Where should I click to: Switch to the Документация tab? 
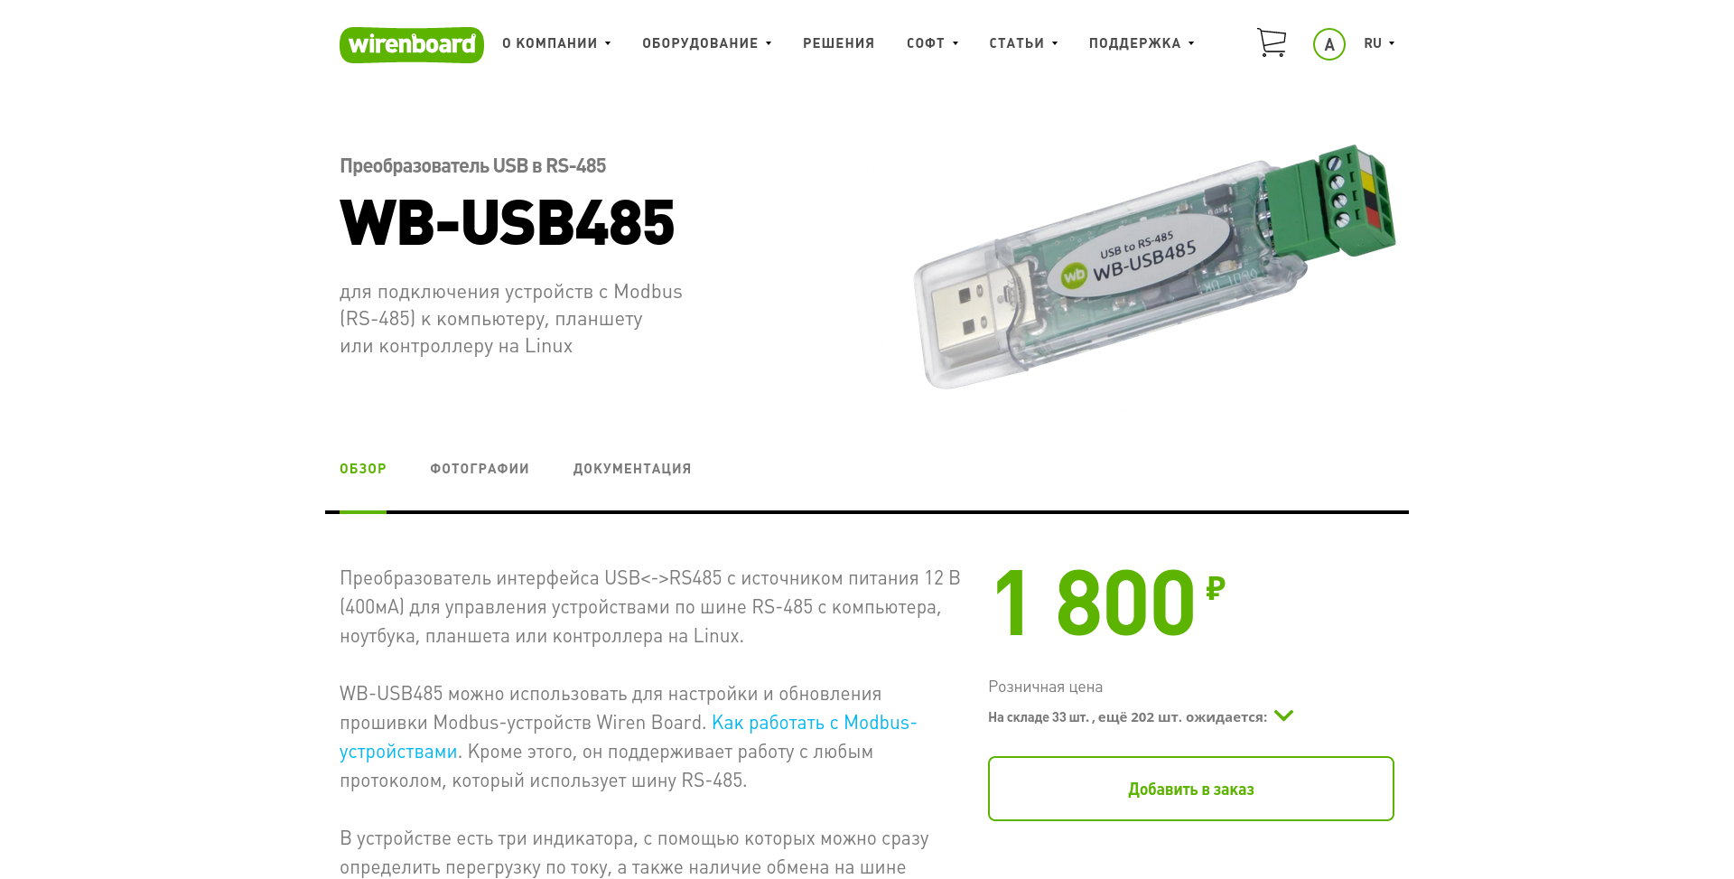pos(632,468)
